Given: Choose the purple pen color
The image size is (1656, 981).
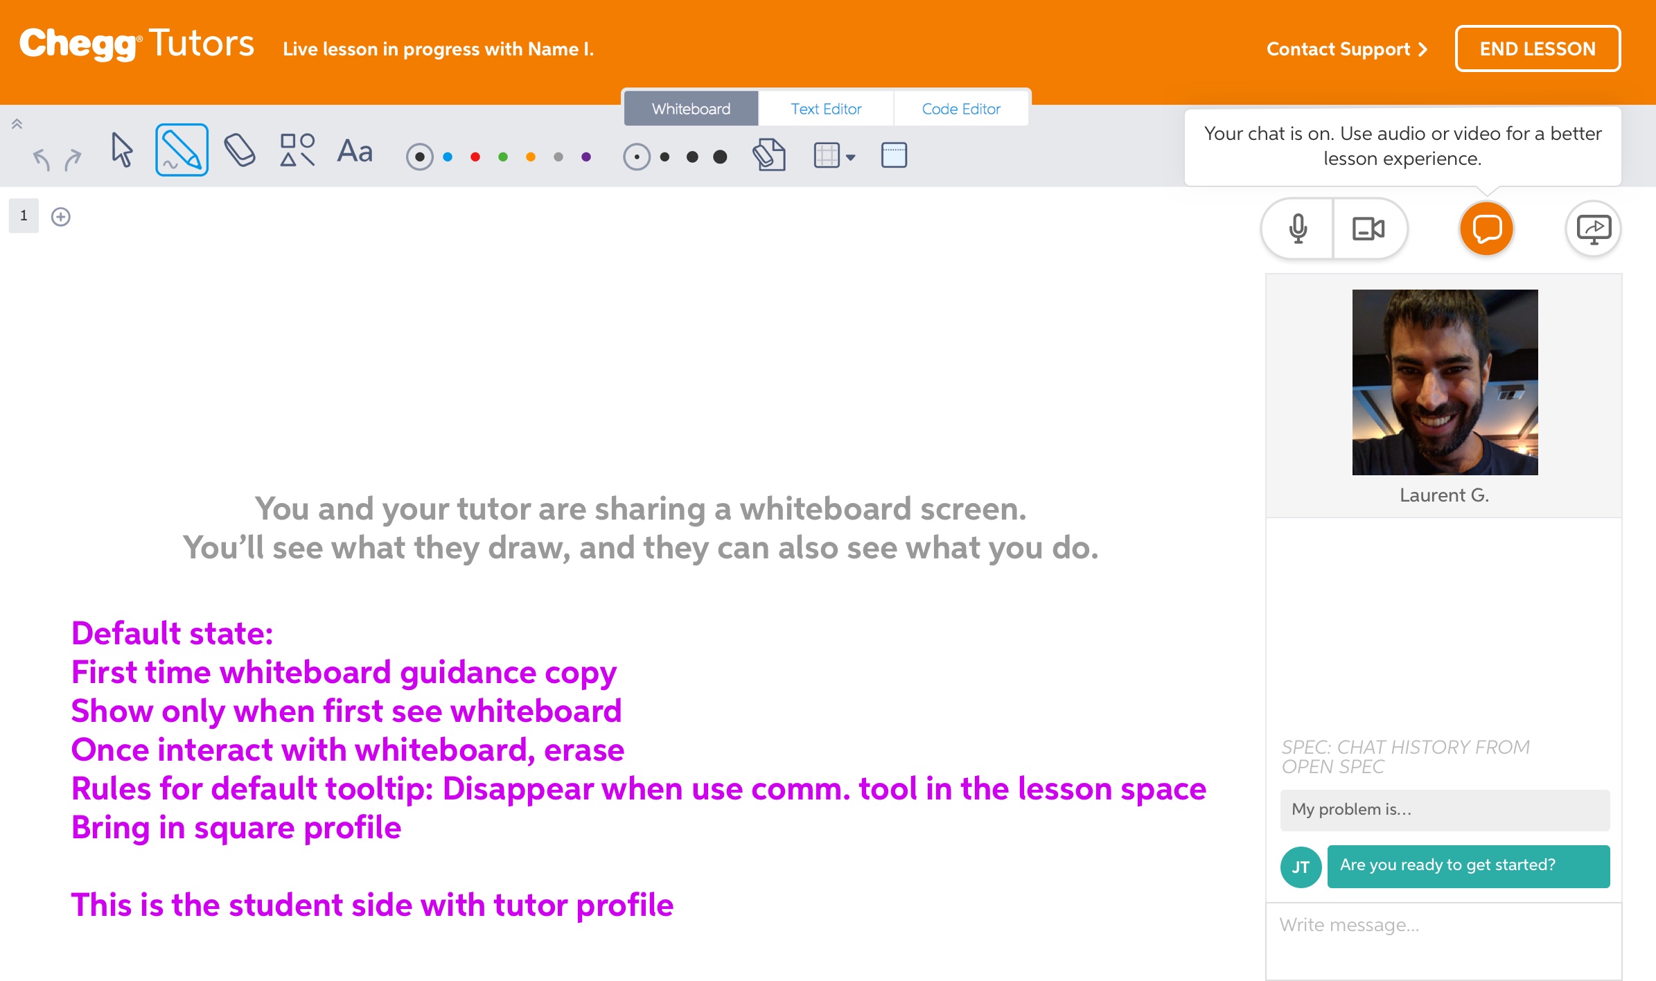Looking at the screenshot, I should (x=586, y=157).
